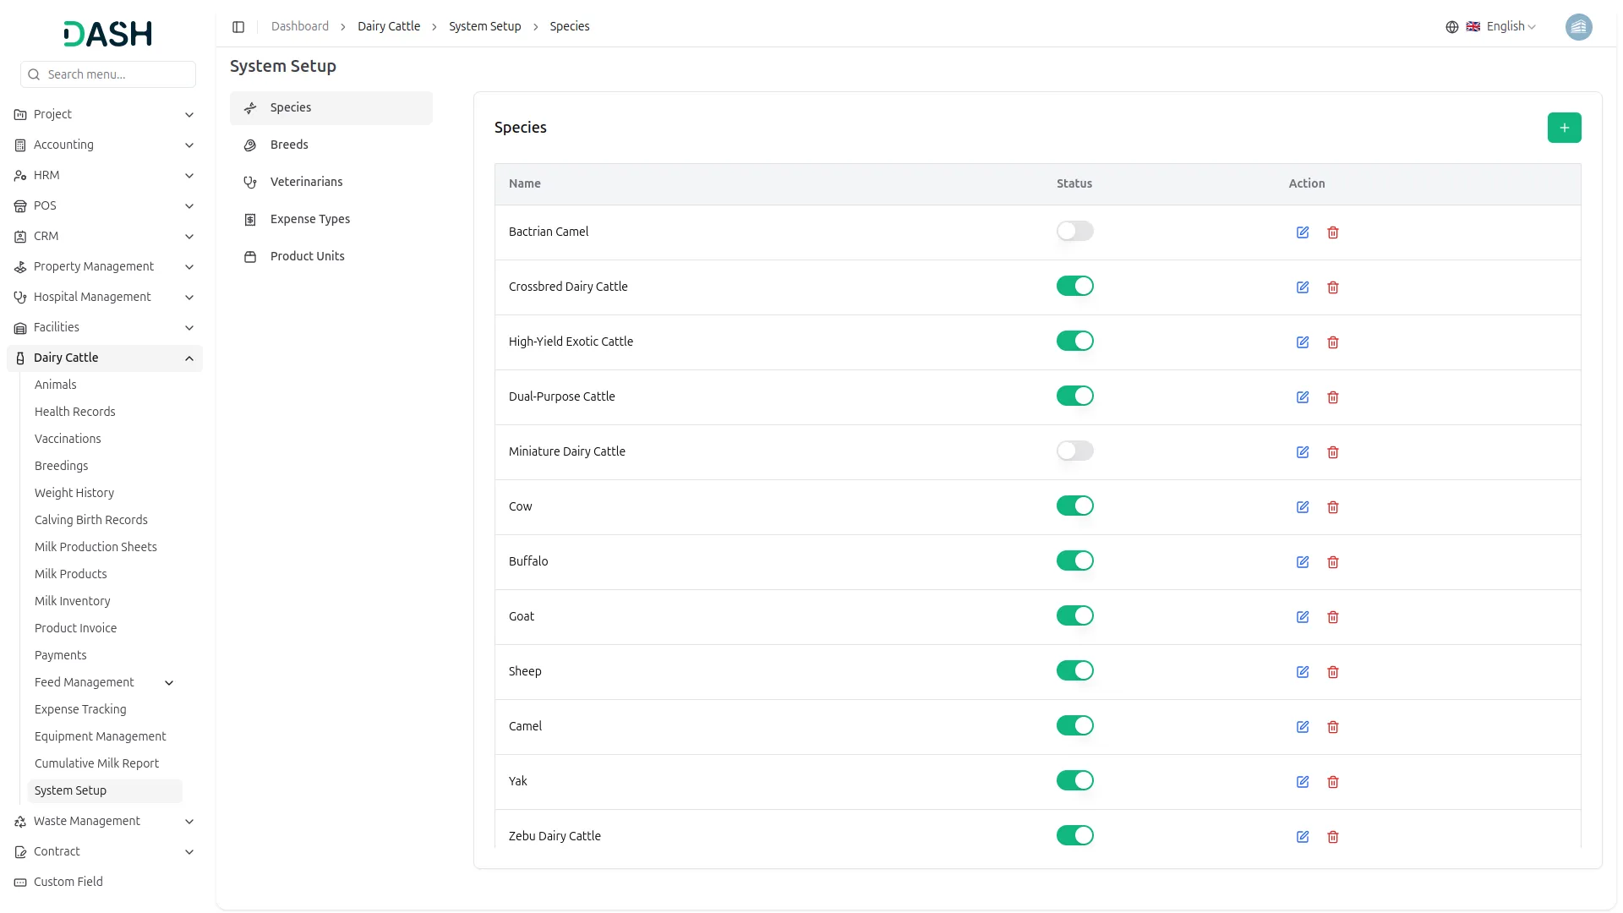The image size is (1623, 913).
Task: Delete the High-Yield Exotic Cattle row
Action: click(1333, 342)
